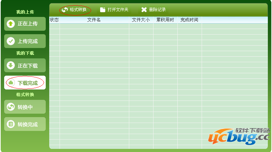Viewport: 272px width, 152px height.
Task: Click the X icon for 删除记录
Action: (144, 10)
